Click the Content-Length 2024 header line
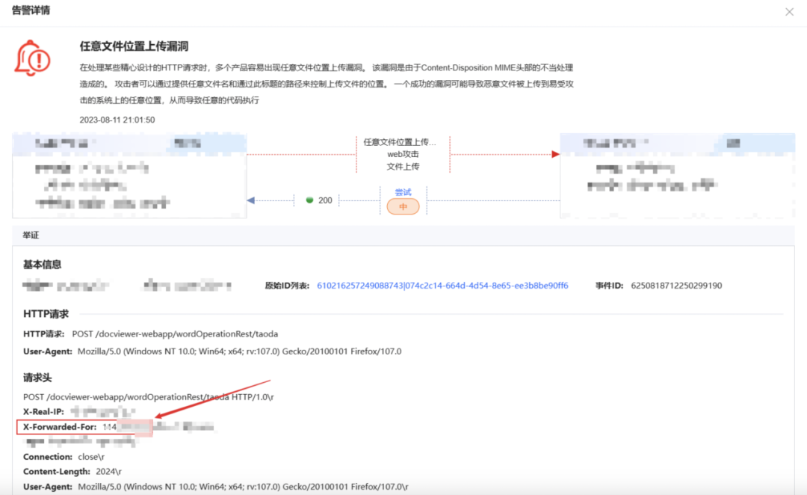The width and height of the screenshot is (807, 495). click(72, 472)
